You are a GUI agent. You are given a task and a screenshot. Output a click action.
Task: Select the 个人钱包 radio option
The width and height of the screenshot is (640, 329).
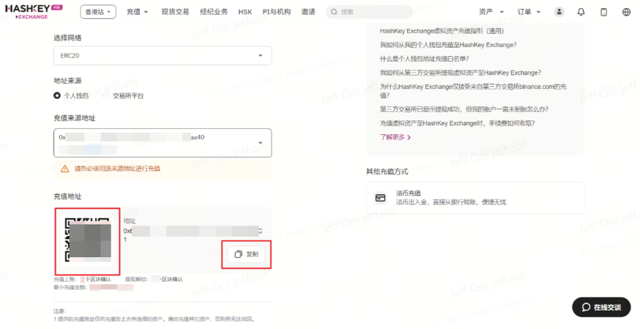pyautogui.click(x=58, y=96)
